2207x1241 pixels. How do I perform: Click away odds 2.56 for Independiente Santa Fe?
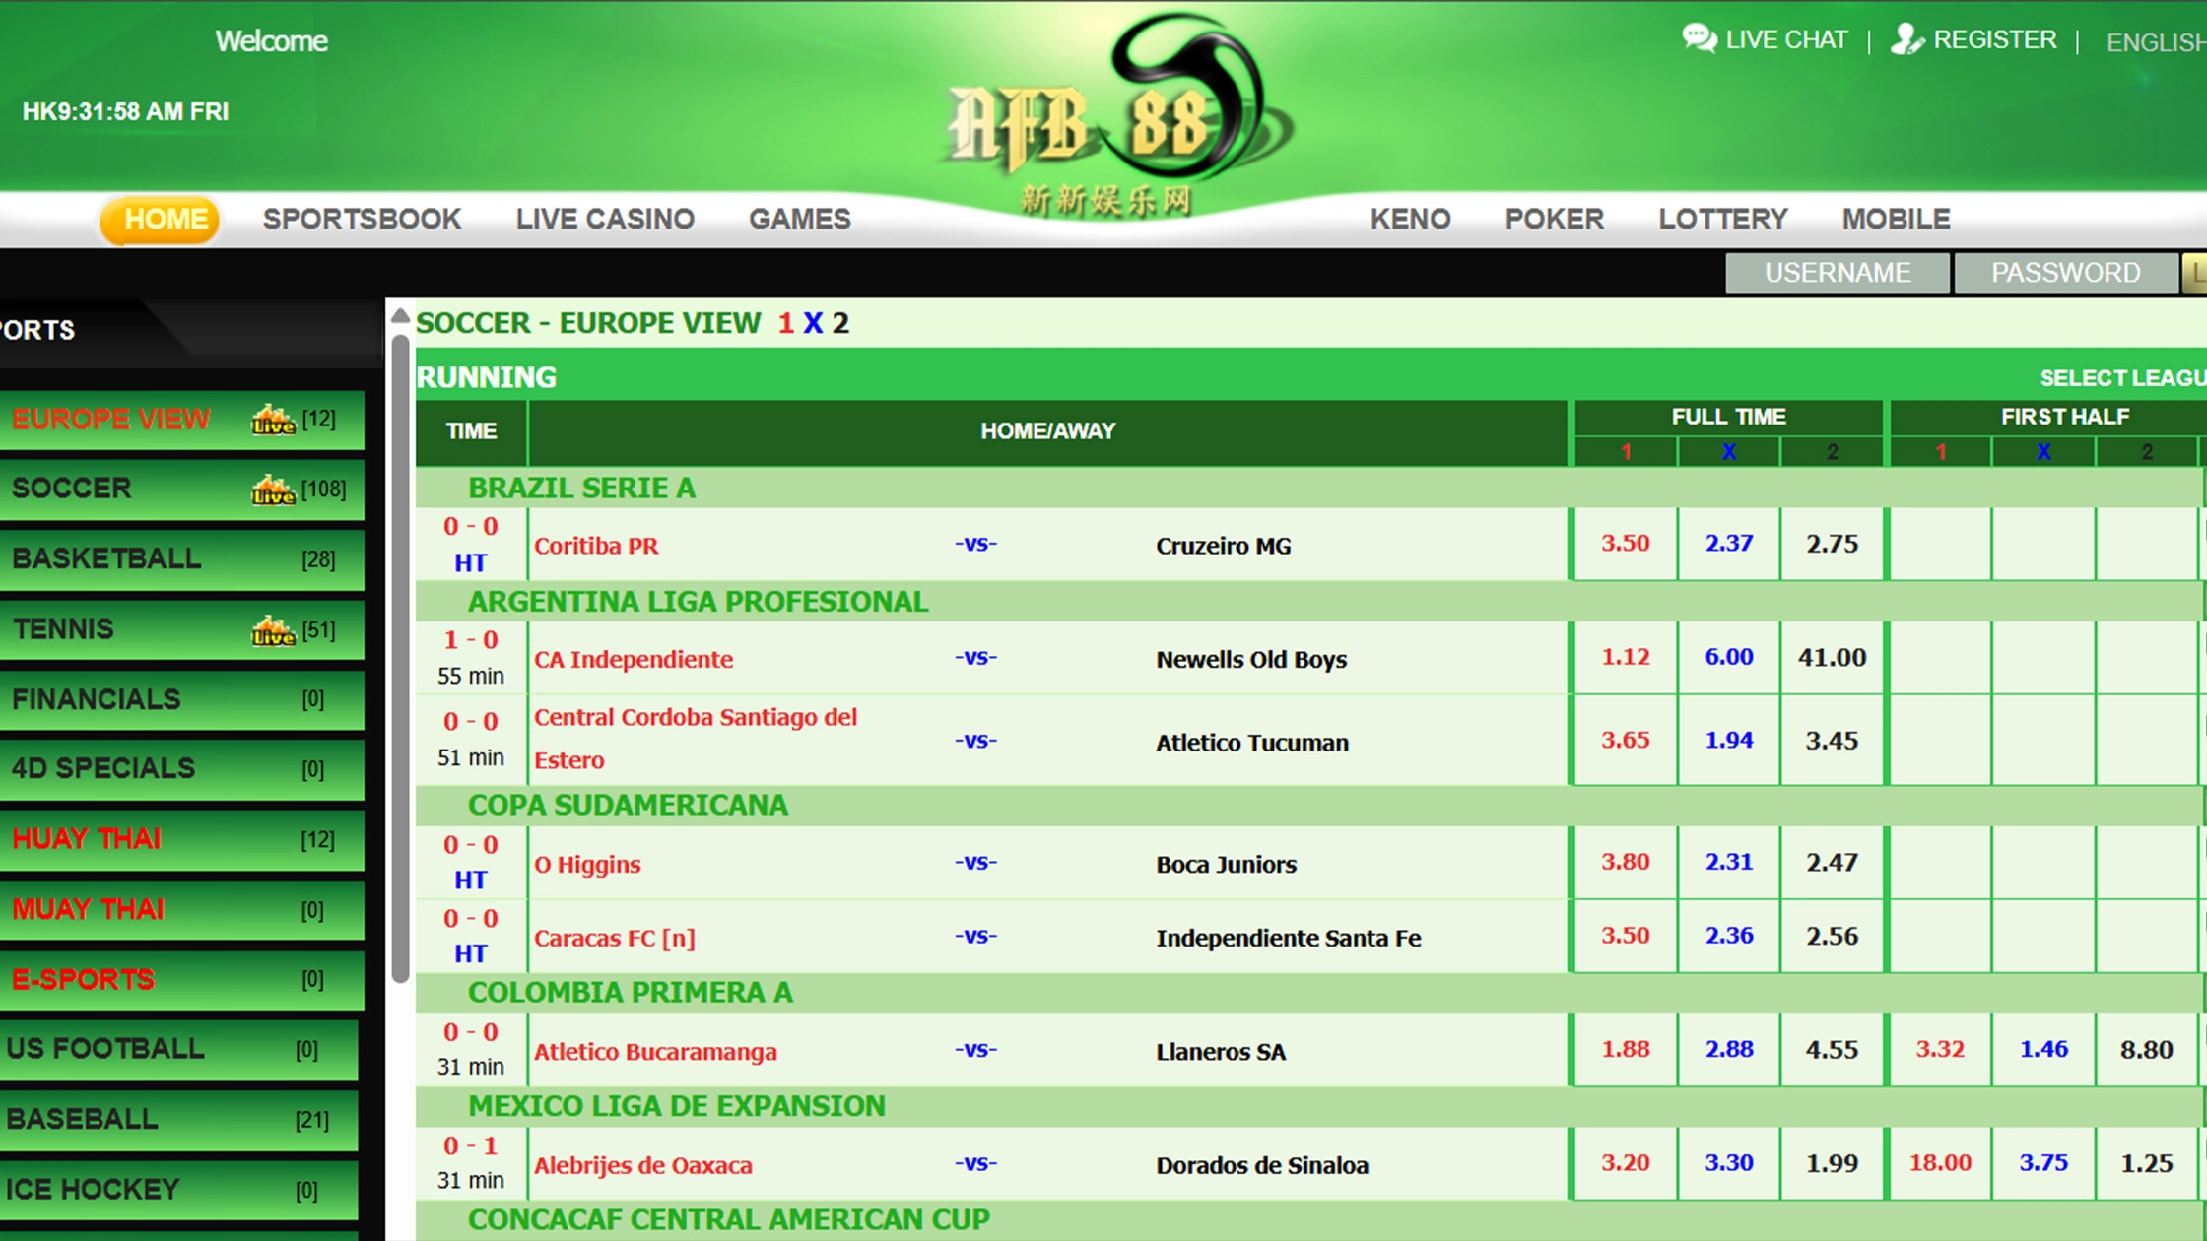click(1832, 936)
